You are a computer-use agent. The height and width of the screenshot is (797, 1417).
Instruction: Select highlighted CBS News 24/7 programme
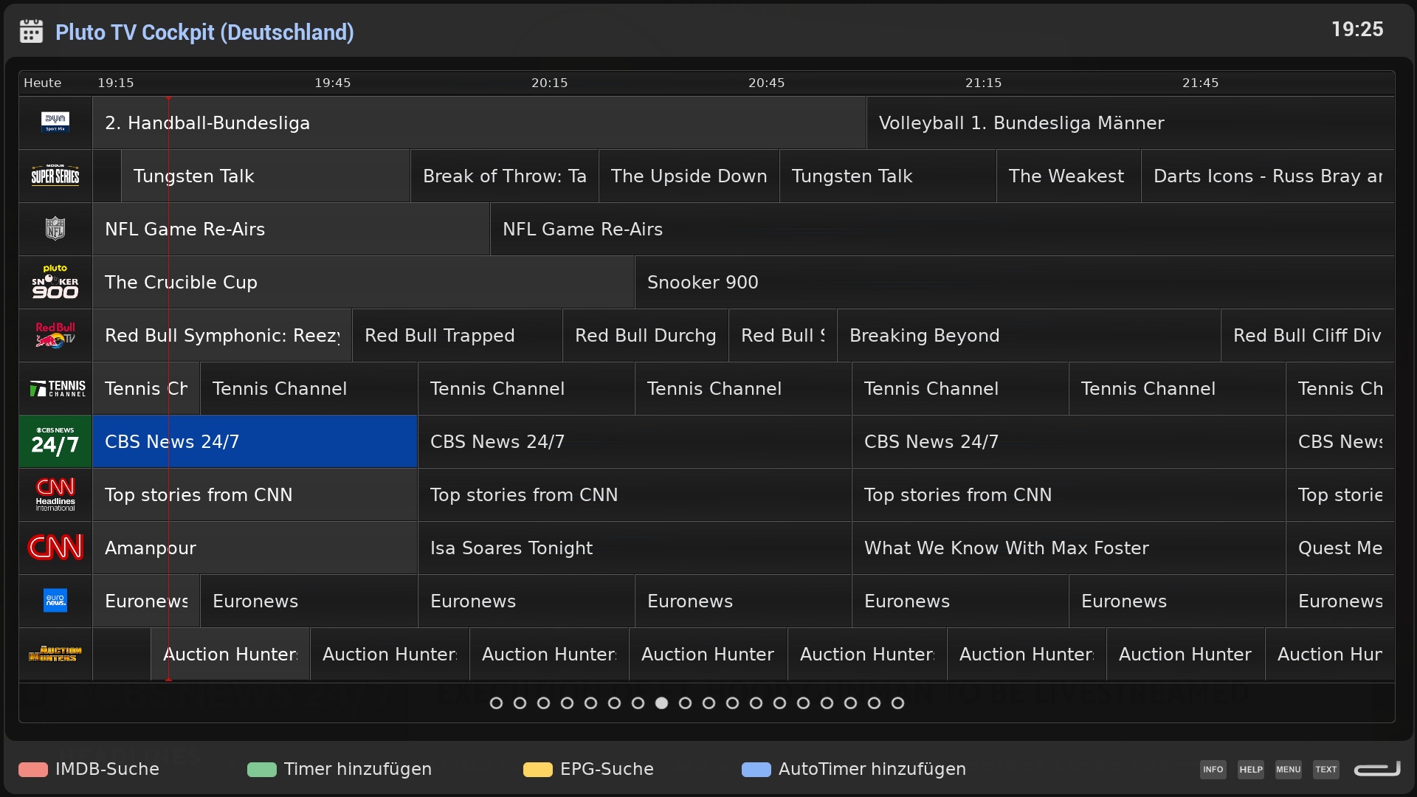255,441
